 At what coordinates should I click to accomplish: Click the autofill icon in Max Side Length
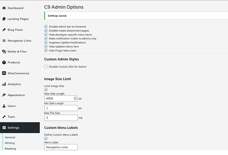tap(75, 98)
